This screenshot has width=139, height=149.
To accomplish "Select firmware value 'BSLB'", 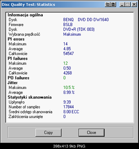I will pos(68,25).
